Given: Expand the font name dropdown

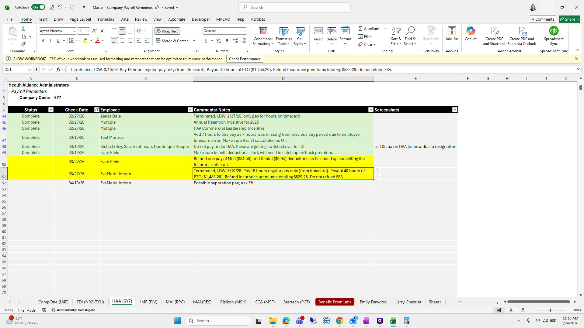Looking at the screenshot, I should tap(74, 31).
